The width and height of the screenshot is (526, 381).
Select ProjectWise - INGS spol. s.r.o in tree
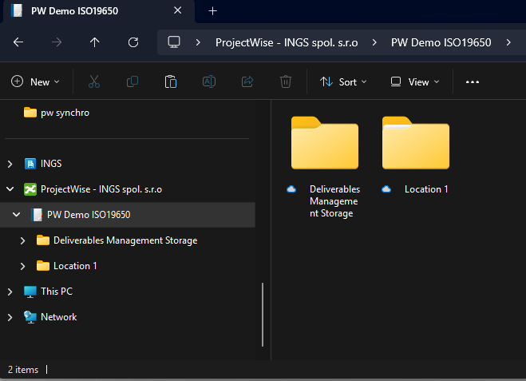(x=101, y=189)
